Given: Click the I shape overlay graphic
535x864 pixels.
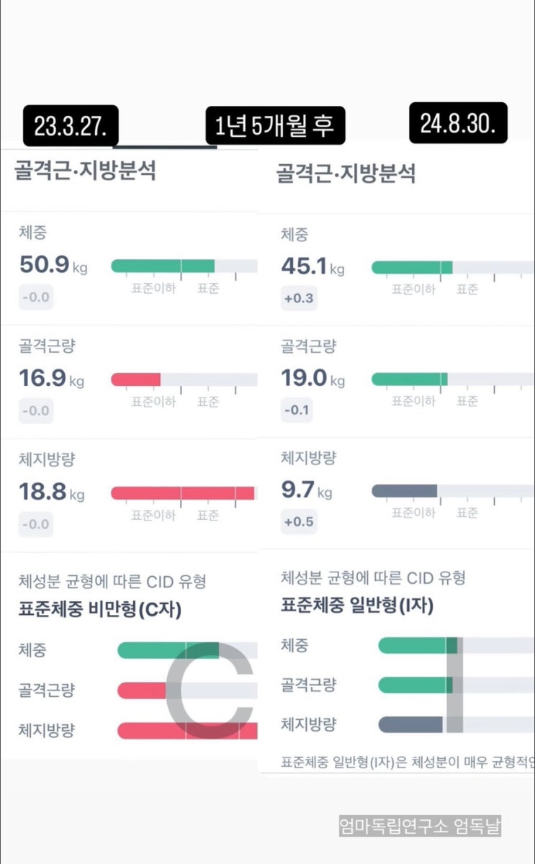Looking at the screenshot, I should (454, 684).
